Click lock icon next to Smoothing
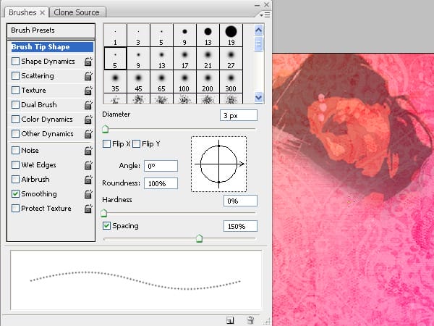This screenshot has height=326, width=434. pyautogui.click(x=88, y=194)
